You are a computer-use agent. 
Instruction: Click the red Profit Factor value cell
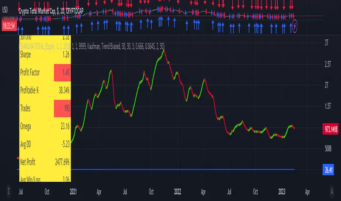(62, 73)
